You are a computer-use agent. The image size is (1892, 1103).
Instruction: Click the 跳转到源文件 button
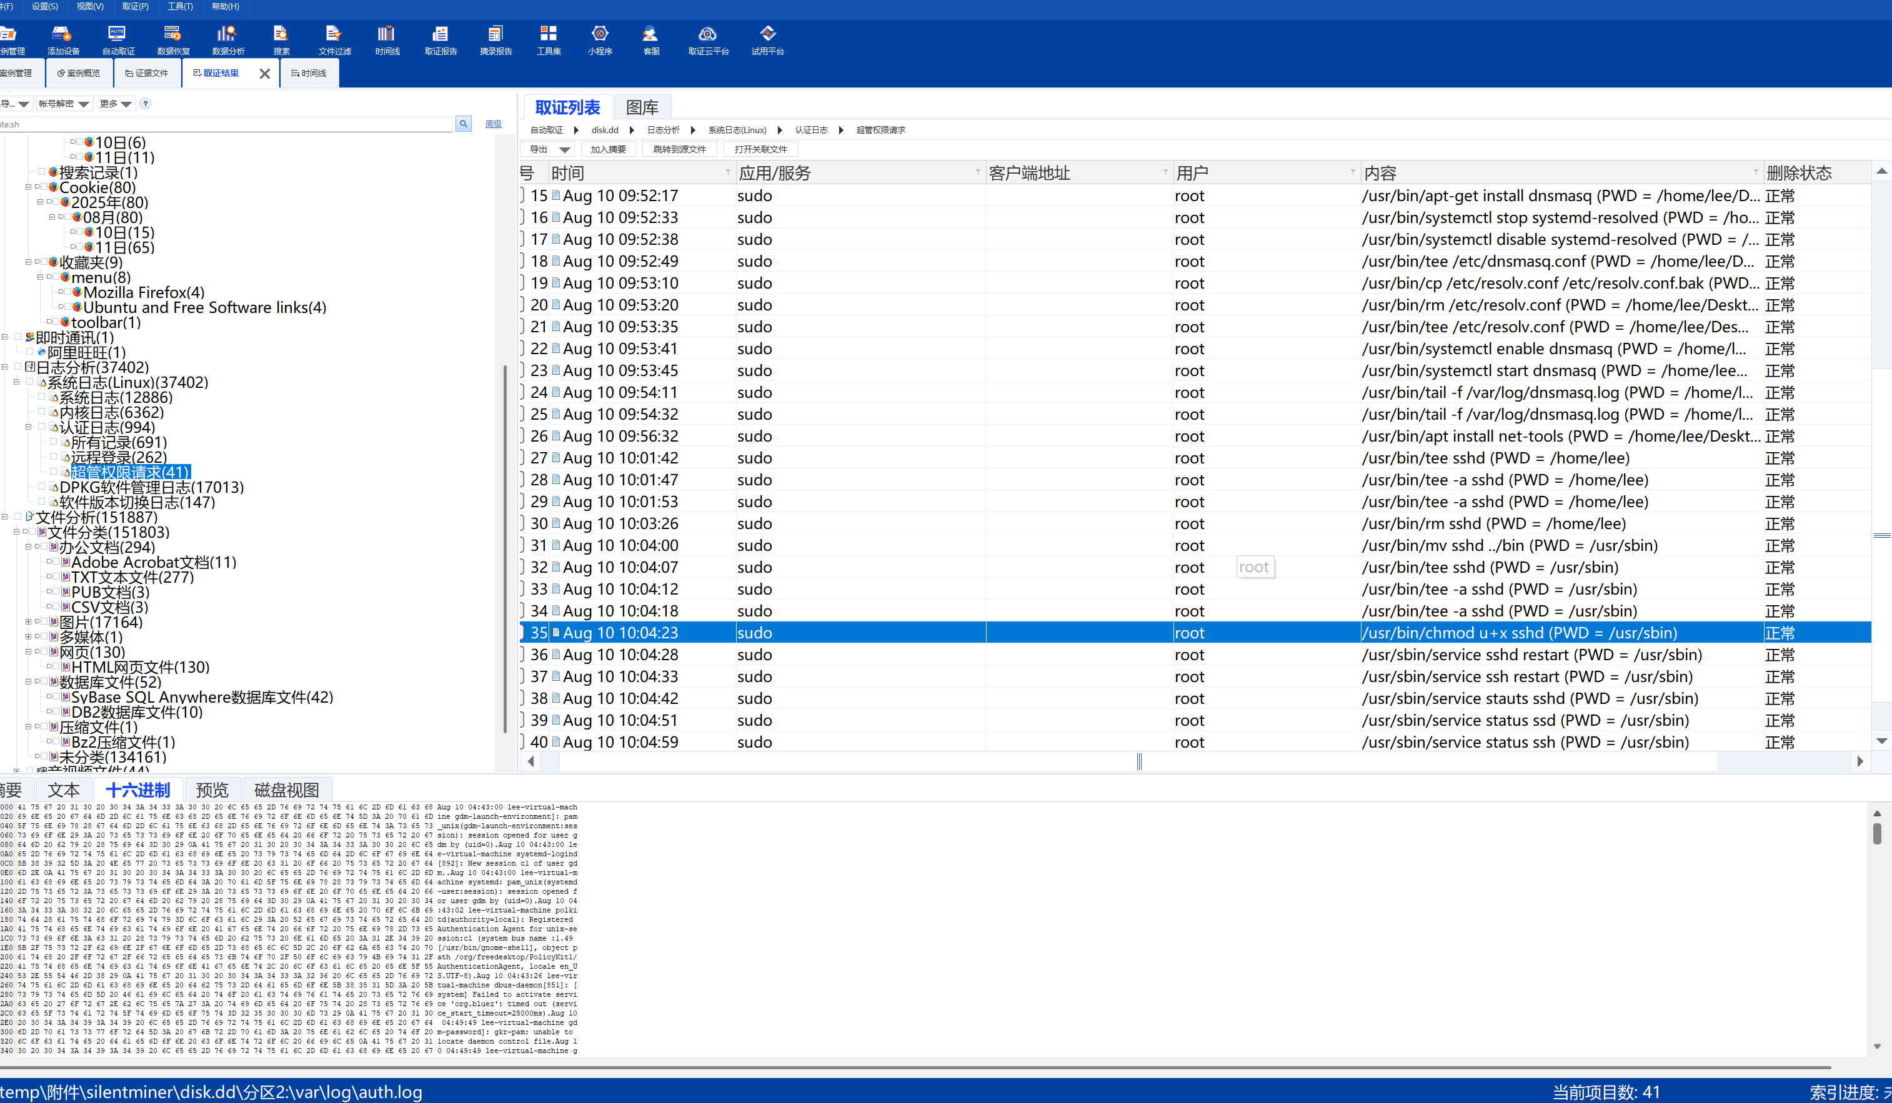(679, 149)
